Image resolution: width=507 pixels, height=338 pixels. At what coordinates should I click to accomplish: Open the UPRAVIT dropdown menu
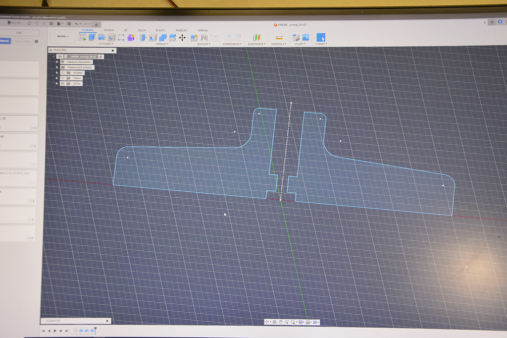162,44
